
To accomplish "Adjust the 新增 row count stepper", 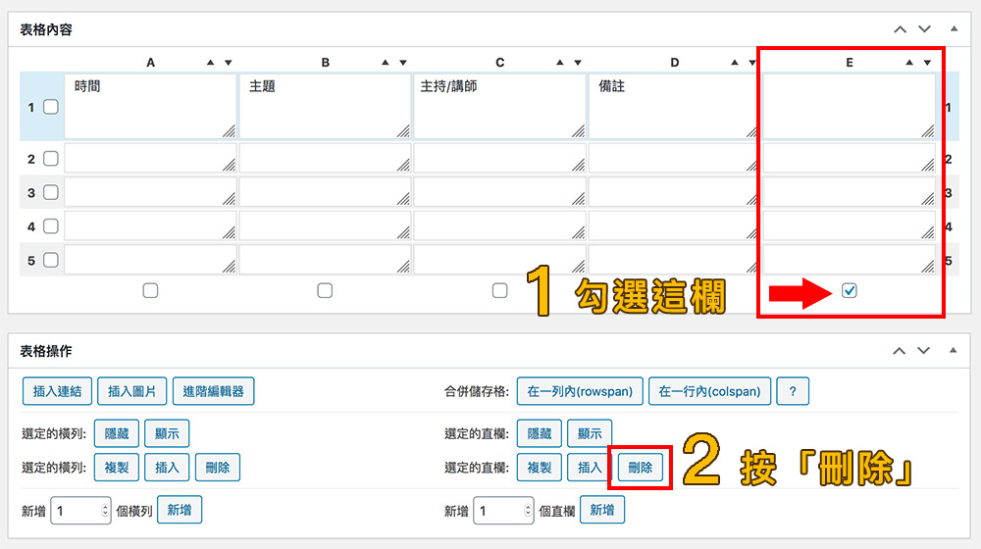I will coord(105,511).
